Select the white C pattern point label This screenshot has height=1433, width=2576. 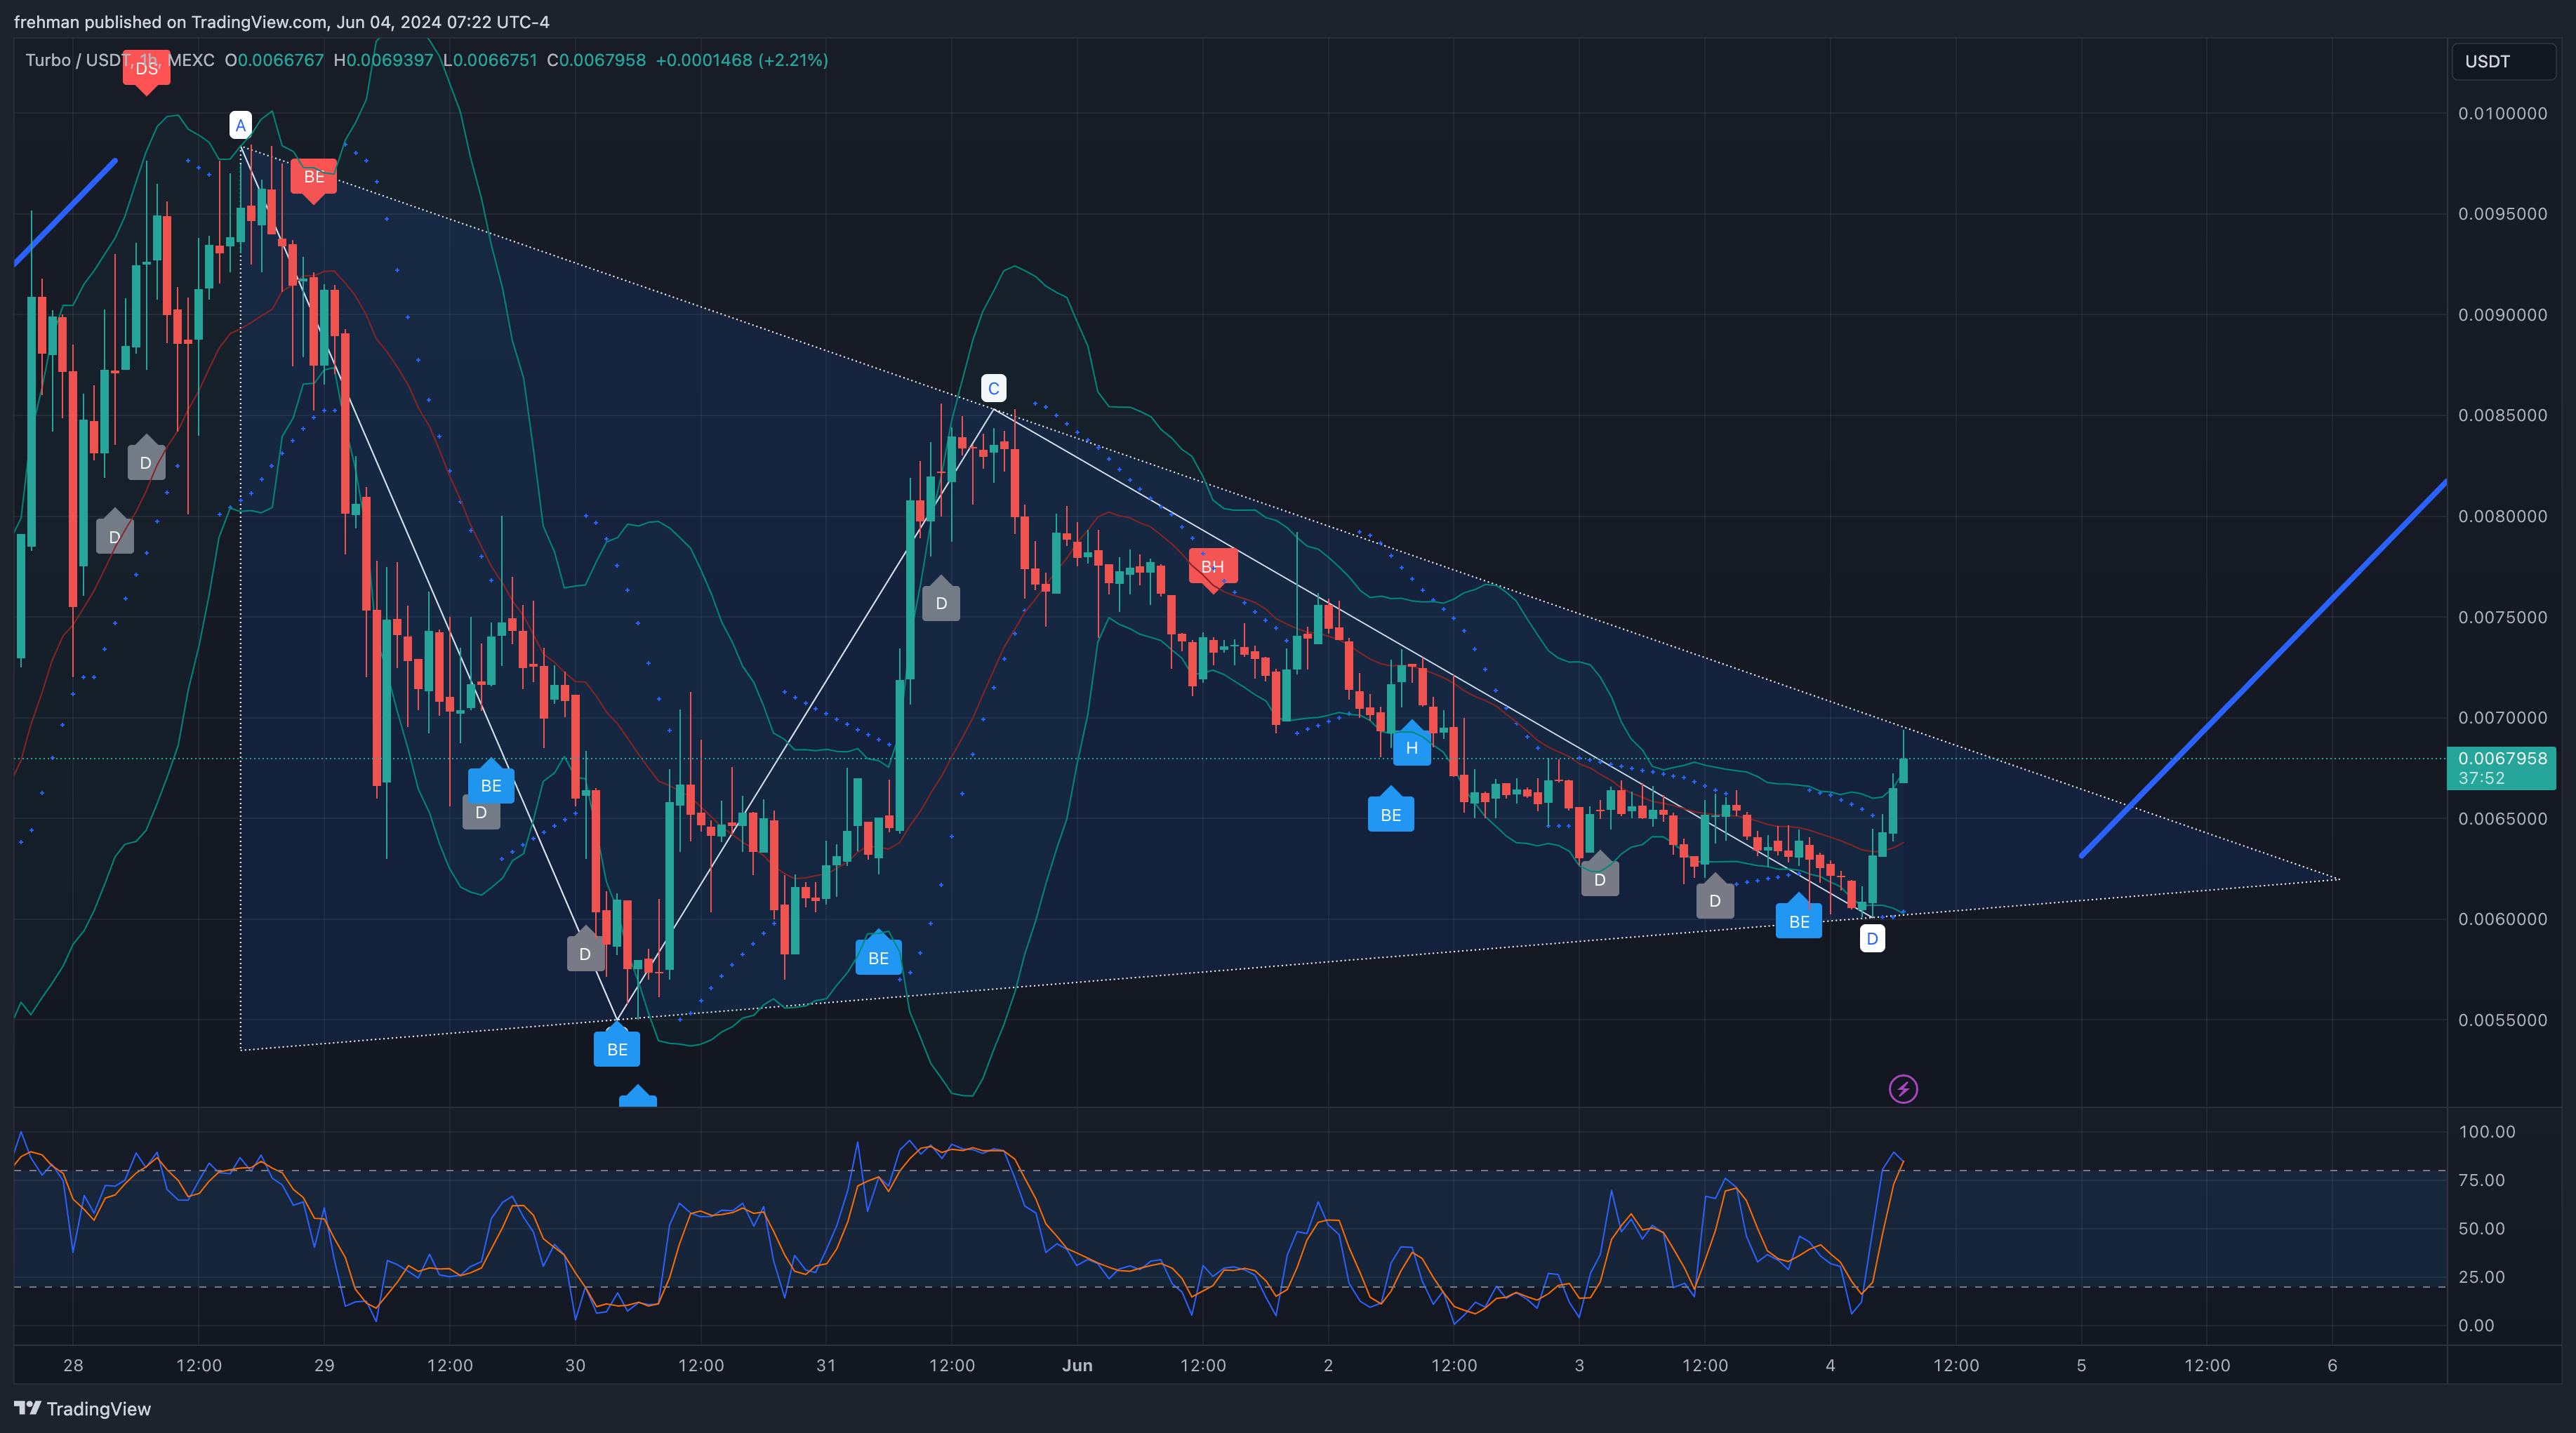click(993, 388)
